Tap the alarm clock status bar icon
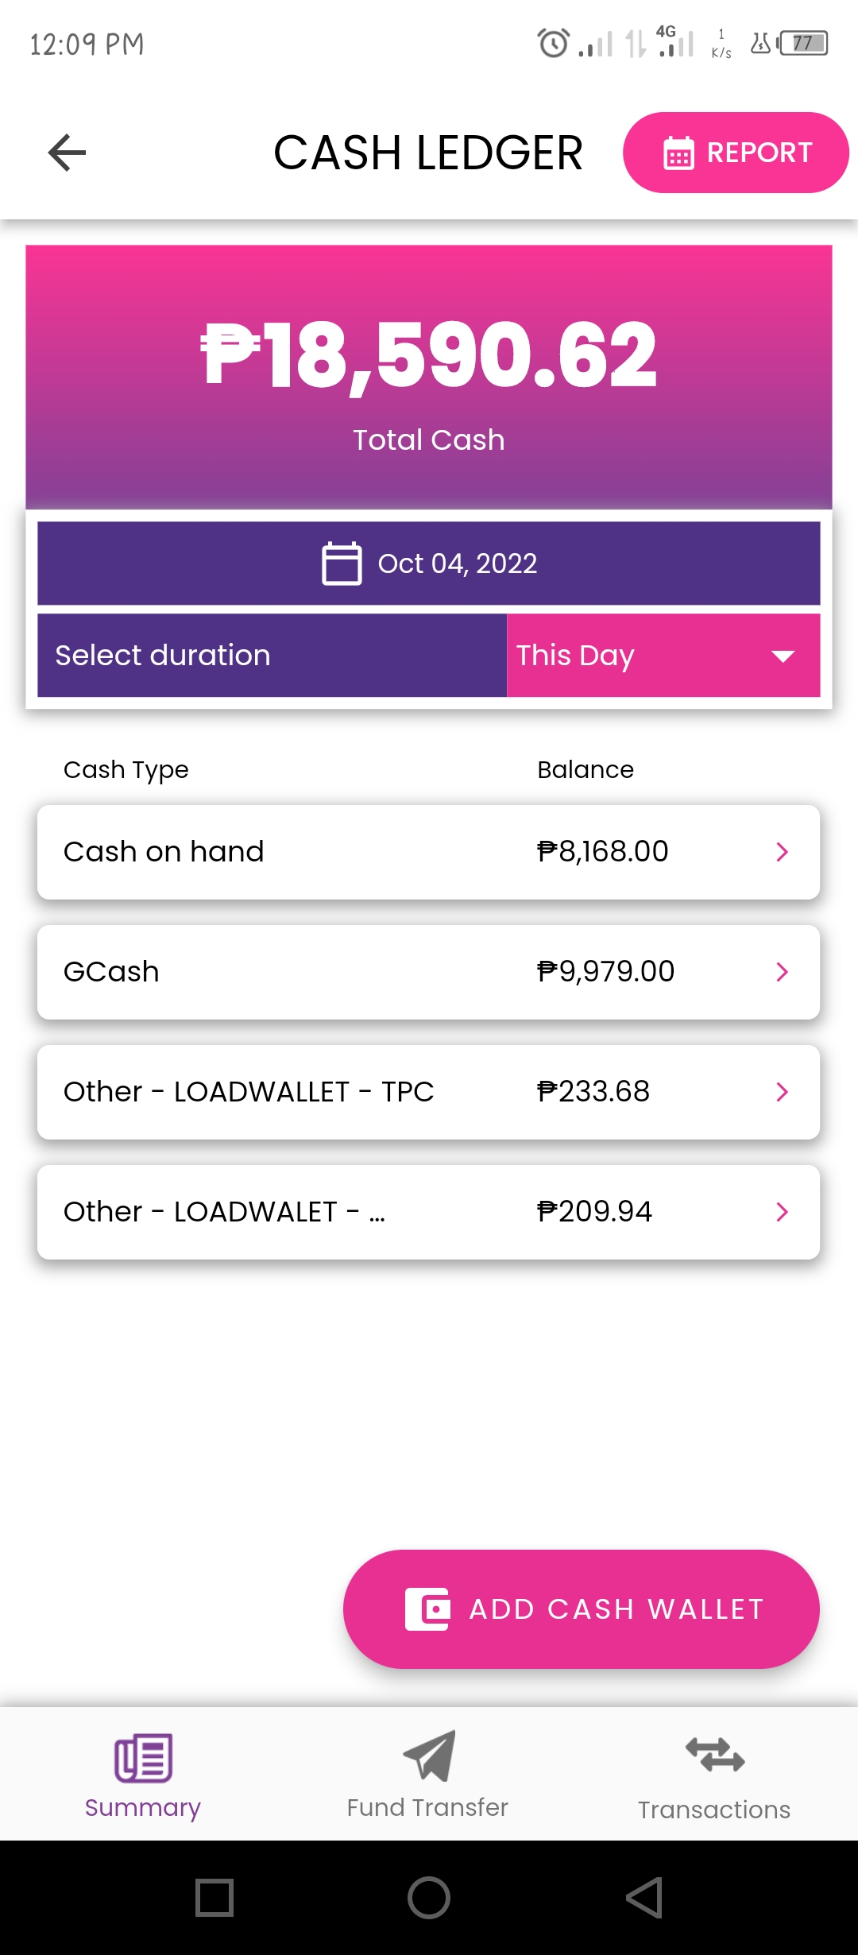The image size is (858, 1955). click(x=553, y=43)
